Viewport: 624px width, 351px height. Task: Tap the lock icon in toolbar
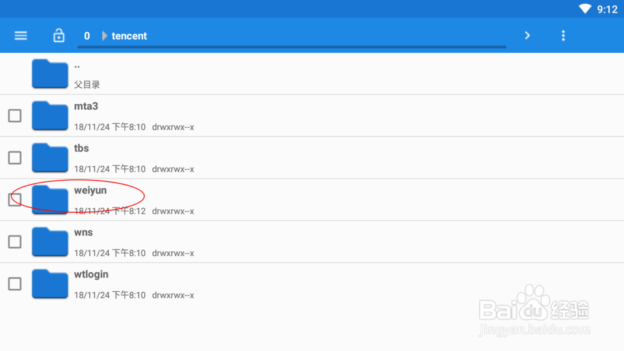pos(59,36)
